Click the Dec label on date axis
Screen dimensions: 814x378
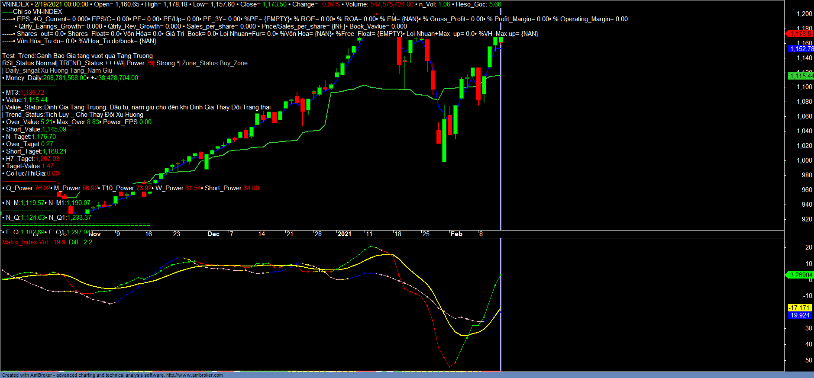coord(213,234)
